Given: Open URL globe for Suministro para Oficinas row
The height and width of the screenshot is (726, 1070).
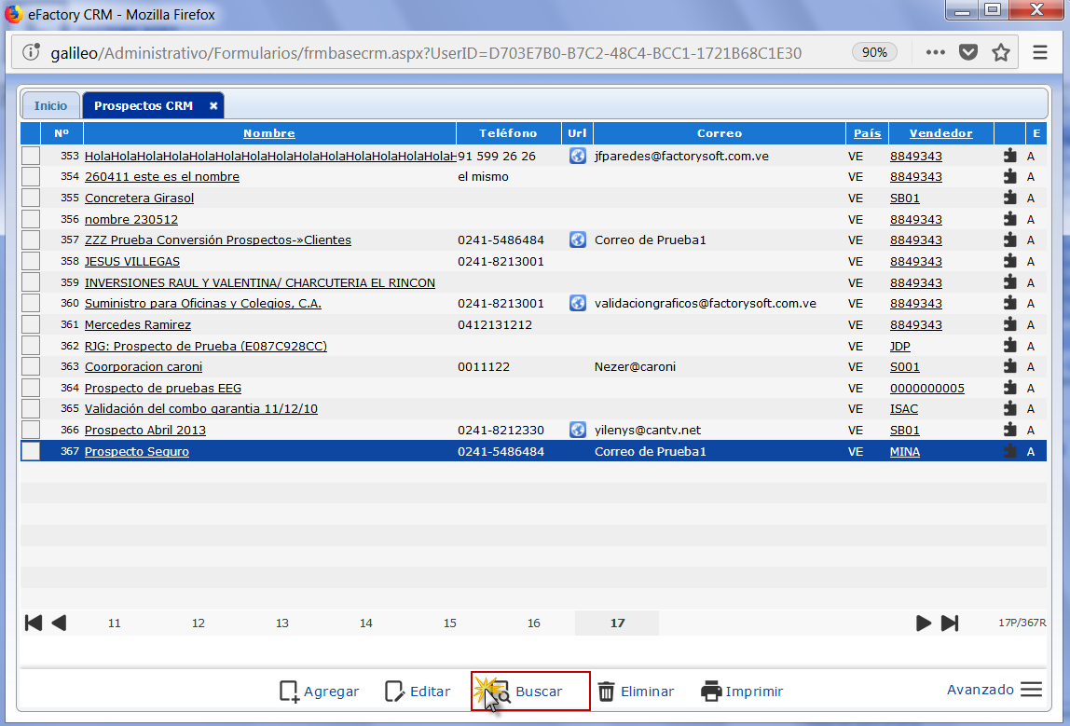Looking at the screenshot, I should tap(577, 303).
